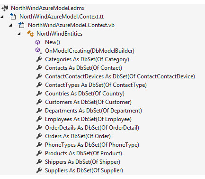Click the wrench icon beside Categories property
This screenshot has height=179, width=205.
tap(39, 59)
